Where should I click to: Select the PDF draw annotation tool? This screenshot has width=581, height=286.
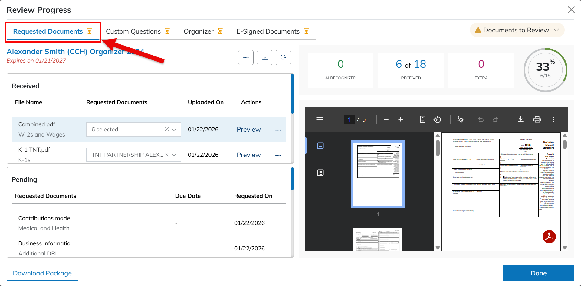click(460, 120)
